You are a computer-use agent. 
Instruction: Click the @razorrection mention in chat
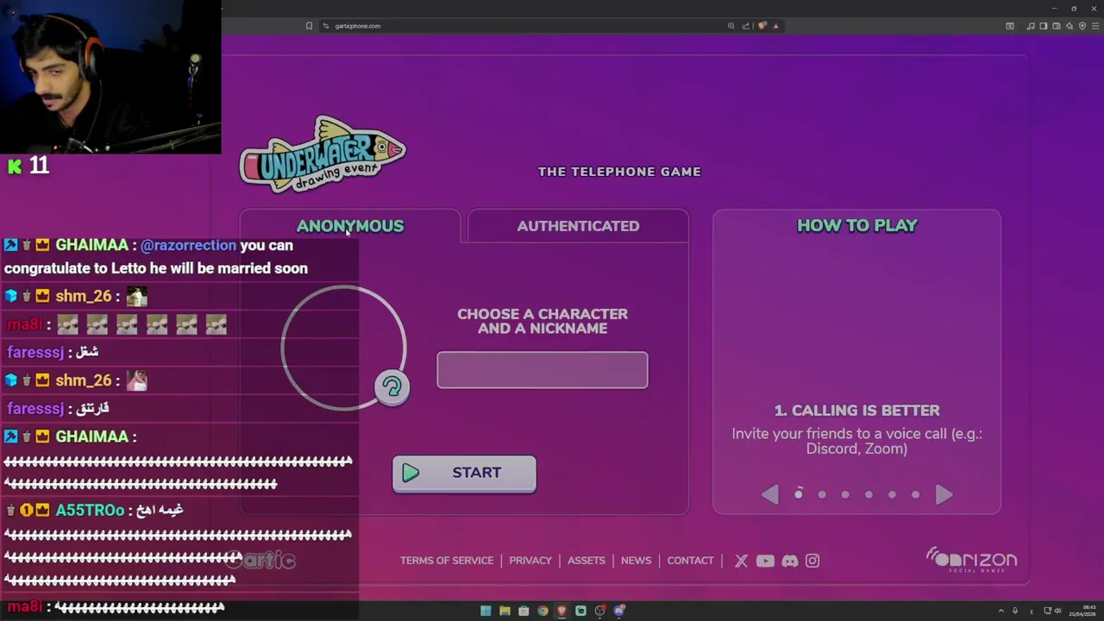tap(188, 245)
